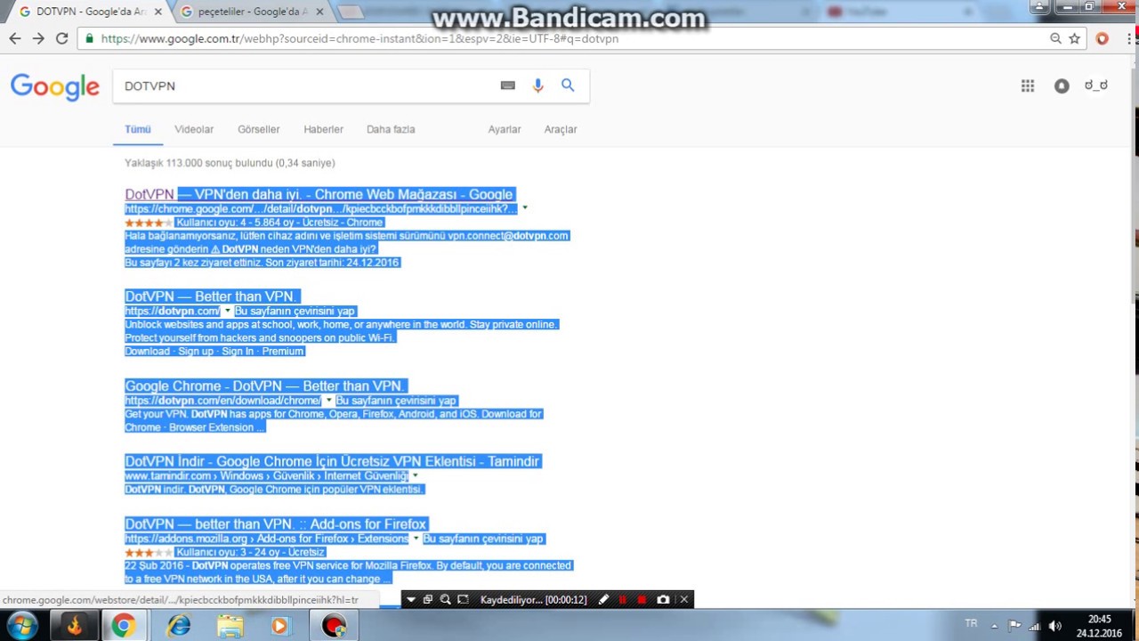Click the blue search magnifier button
This screenshot has height=641, width=1139.
click(568, 85)
